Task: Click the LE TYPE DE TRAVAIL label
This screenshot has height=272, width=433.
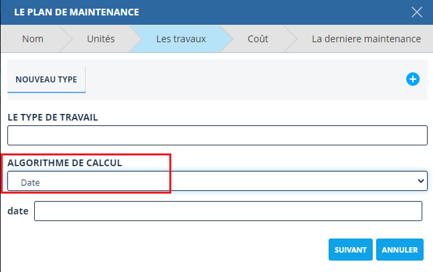Action: pos(53,117)
